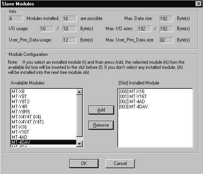This screenshot has height=174, width=203.
Task: Click the Available Modules scroll down arrow
Action: pyautogui.click(x=79, y=144)
